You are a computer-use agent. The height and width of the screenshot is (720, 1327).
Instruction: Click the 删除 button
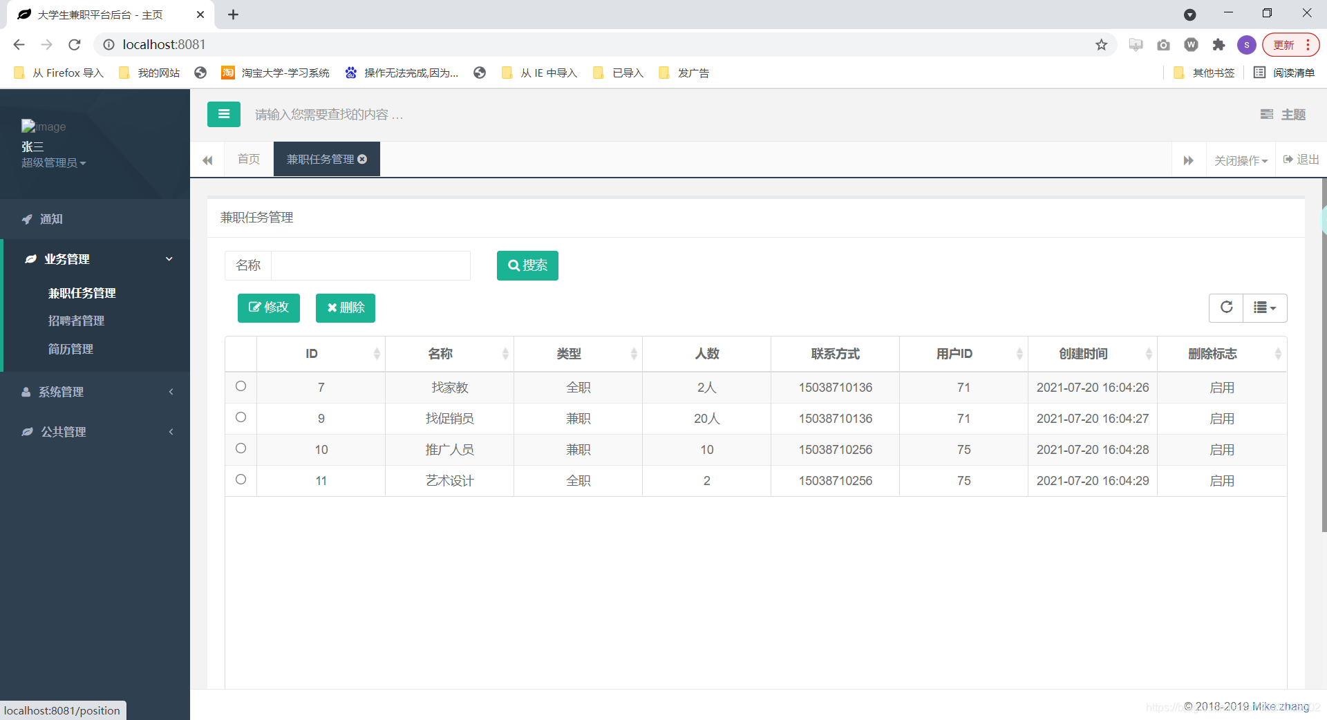(346, 307)
